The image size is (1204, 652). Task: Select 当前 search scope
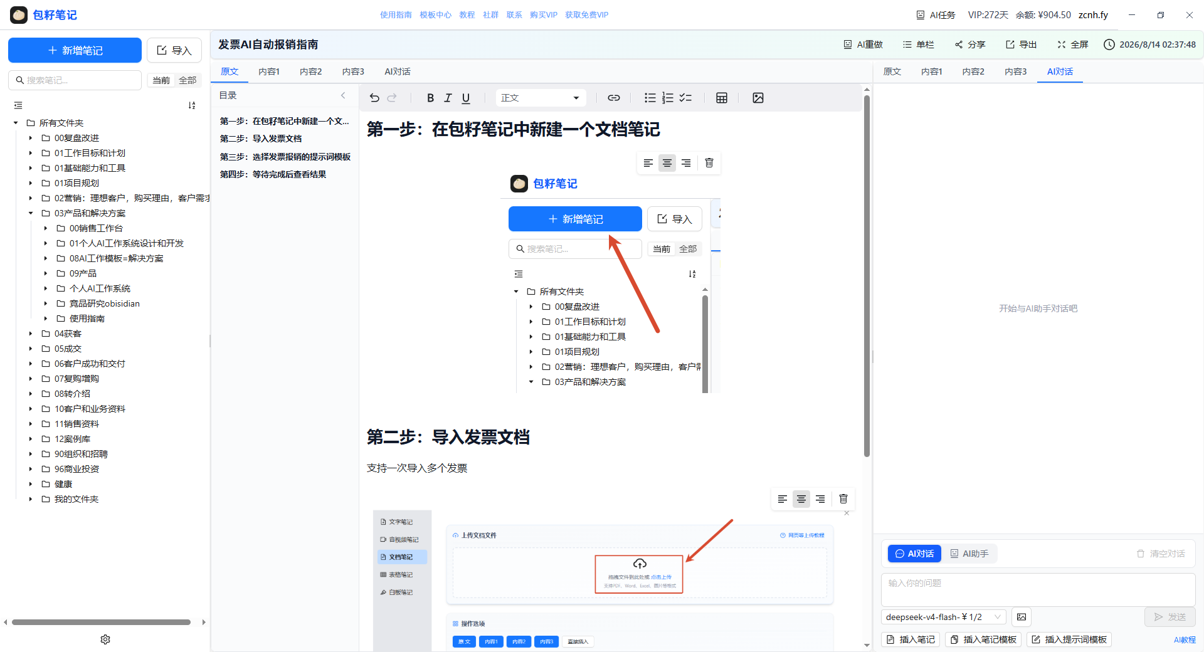coord(161,80)
